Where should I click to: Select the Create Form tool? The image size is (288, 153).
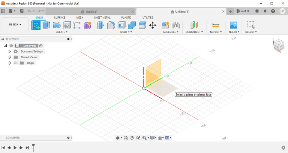[88, 25]
